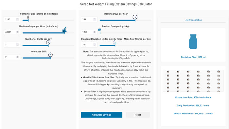
Task: Click the machine icon on Machine Output slider
Action: click(x=64, y=30)
